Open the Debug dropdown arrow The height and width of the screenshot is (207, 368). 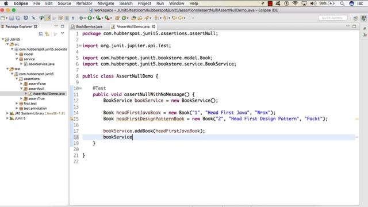coord(85,18)
